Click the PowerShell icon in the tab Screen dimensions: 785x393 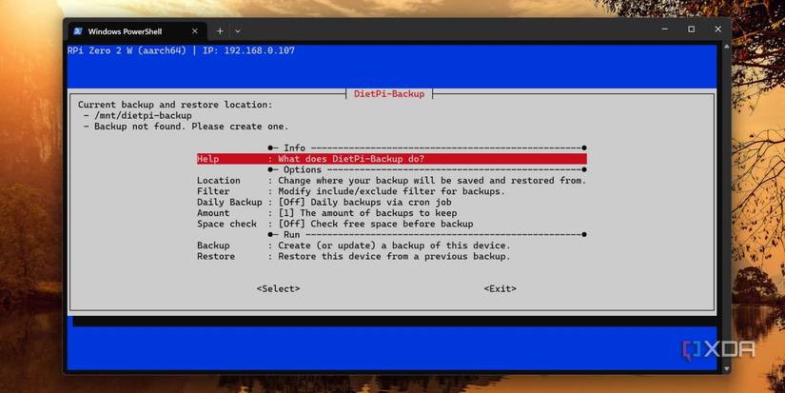[78, 31]
